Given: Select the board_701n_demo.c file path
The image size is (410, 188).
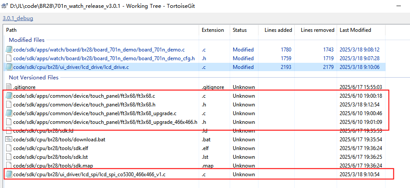Looking at the screenshot, I should coord(99,50).
